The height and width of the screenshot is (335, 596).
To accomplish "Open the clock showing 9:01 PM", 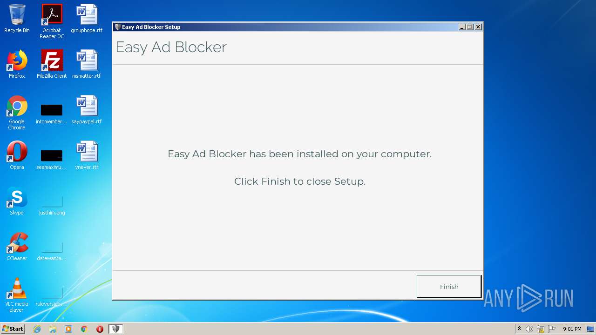I will tap(572, 329).
